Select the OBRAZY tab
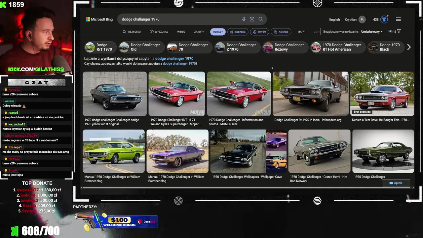Viewport: 423px width, 238px height. pos(218,32)
